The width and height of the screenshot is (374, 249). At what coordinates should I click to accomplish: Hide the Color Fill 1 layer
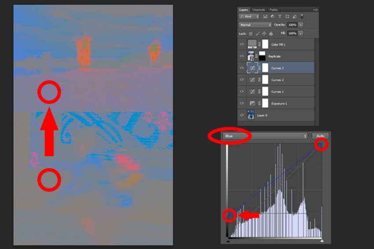click(242, 44)
